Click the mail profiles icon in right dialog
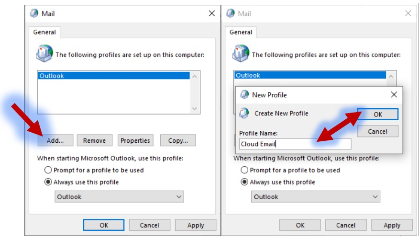This screenshot has height=240, width=419. point(241,53)
